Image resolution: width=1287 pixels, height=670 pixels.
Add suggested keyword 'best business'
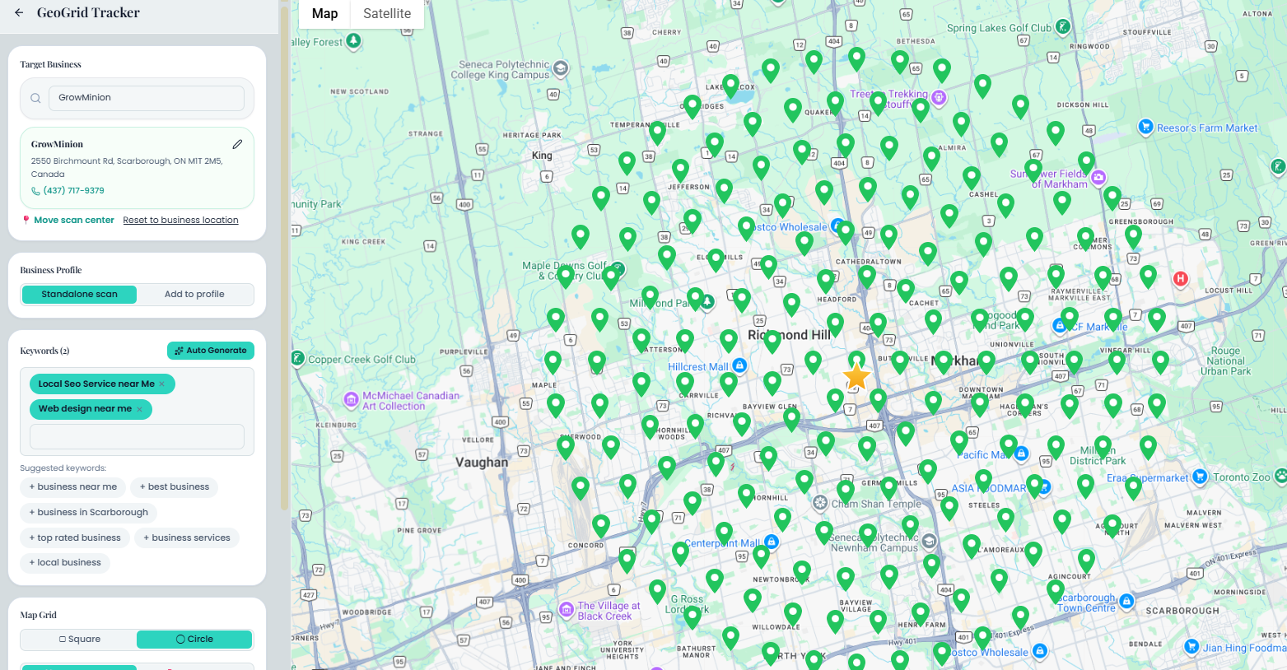pyautogui.click(x=175, y=487)
